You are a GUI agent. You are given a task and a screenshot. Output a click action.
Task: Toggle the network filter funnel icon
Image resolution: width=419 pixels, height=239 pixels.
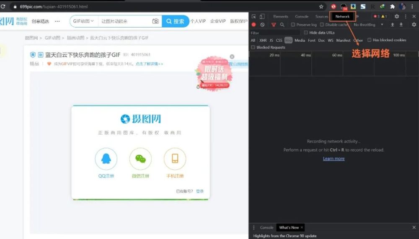tap(274, 25)
